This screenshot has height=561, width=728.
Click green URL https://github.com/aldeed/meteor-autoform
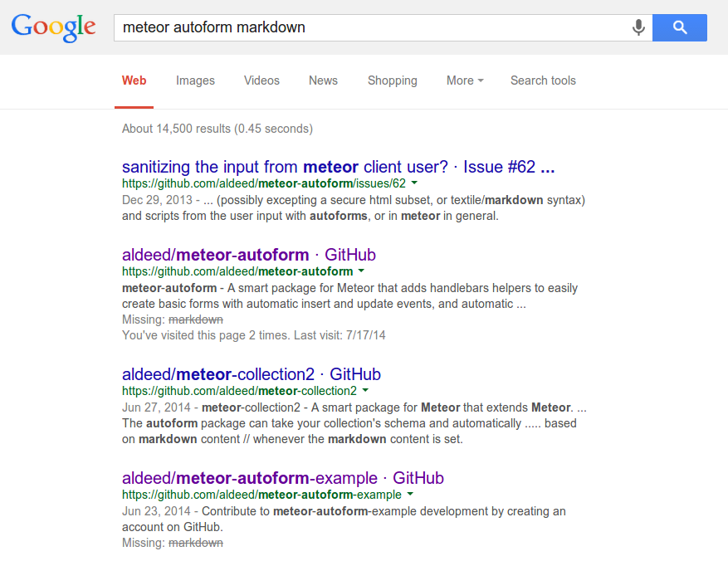tap(237, 271)
